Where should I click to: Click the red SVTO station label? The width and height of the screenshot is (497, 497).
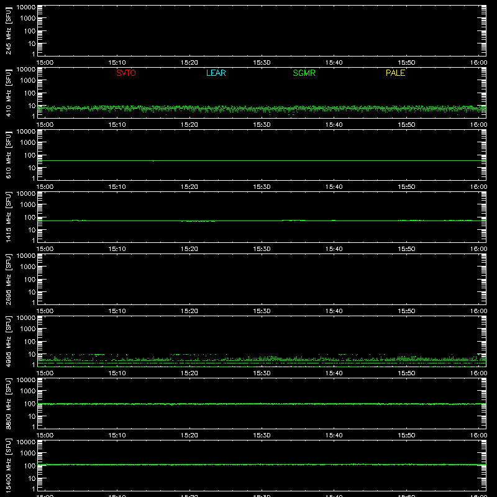126,73
